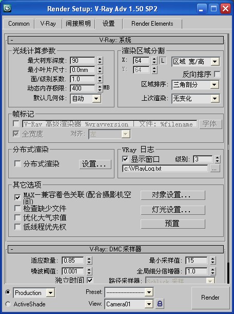
Task: Enable 检查缺少文件 checkbox
Action: point(17,208)
